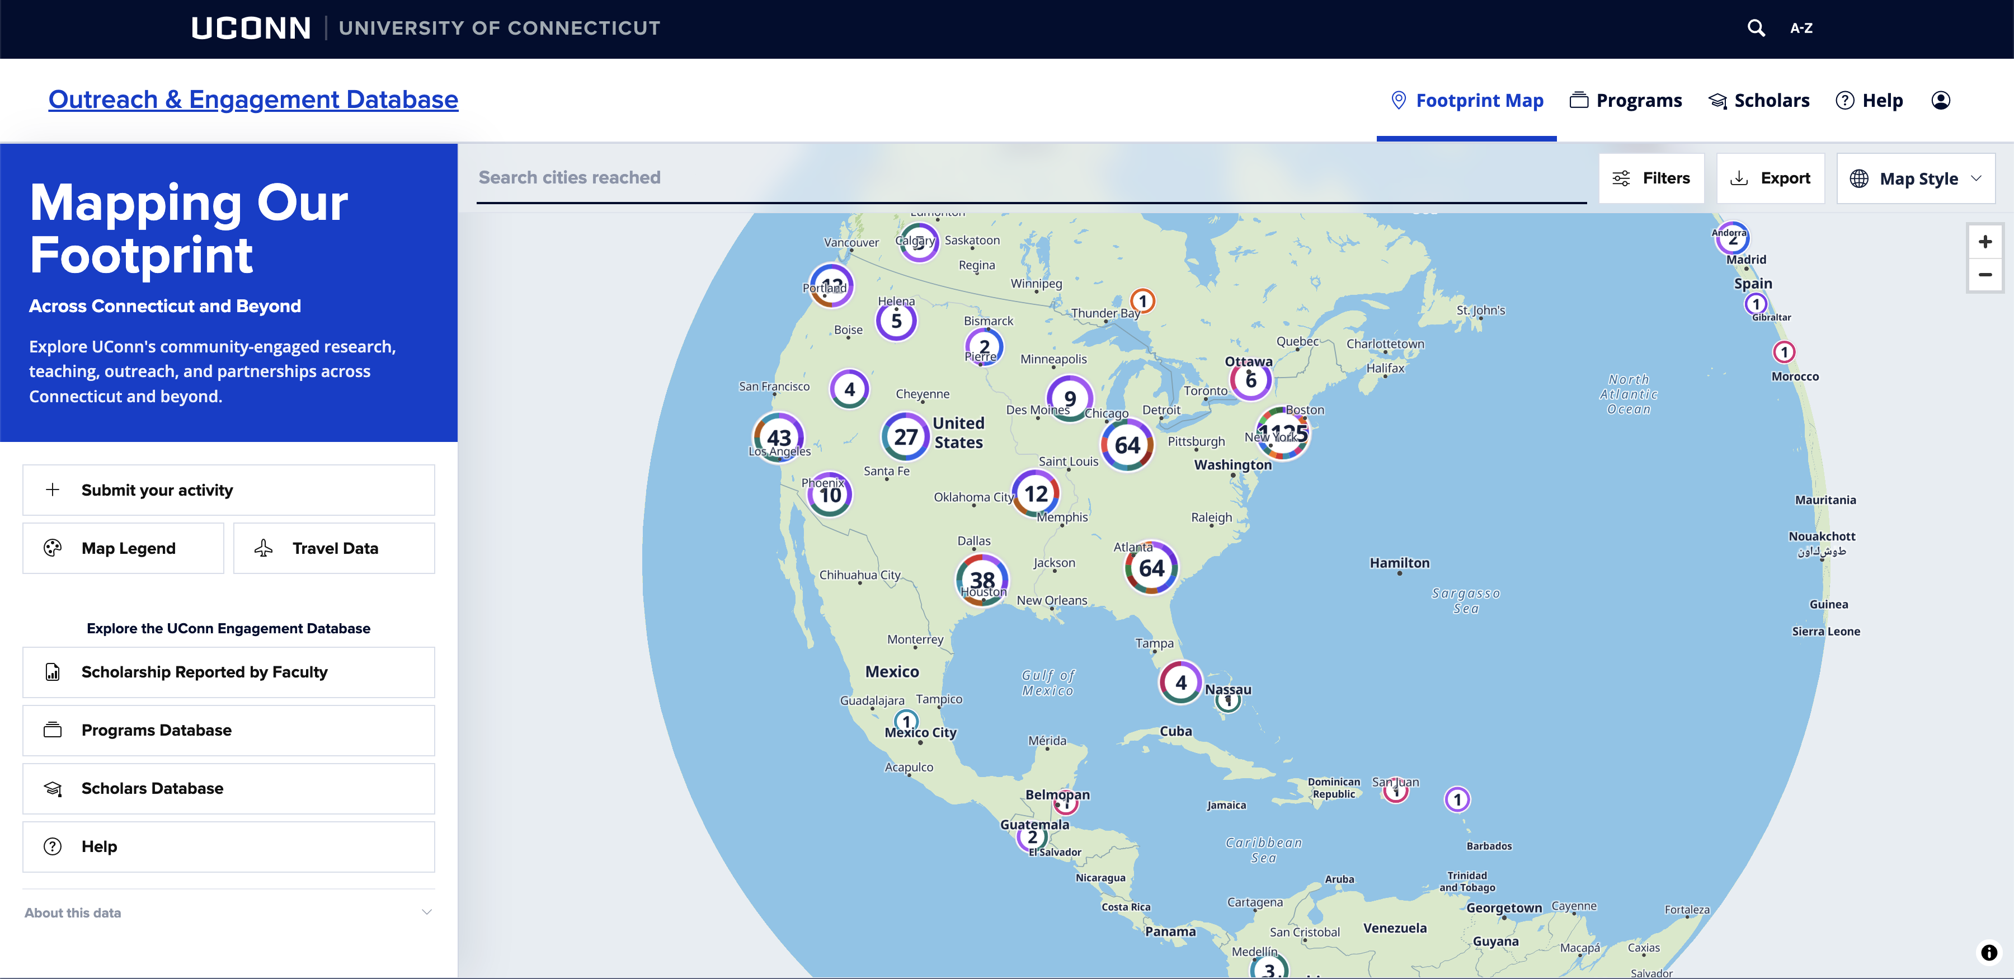Click Submit your activity button

click(228, 490)
